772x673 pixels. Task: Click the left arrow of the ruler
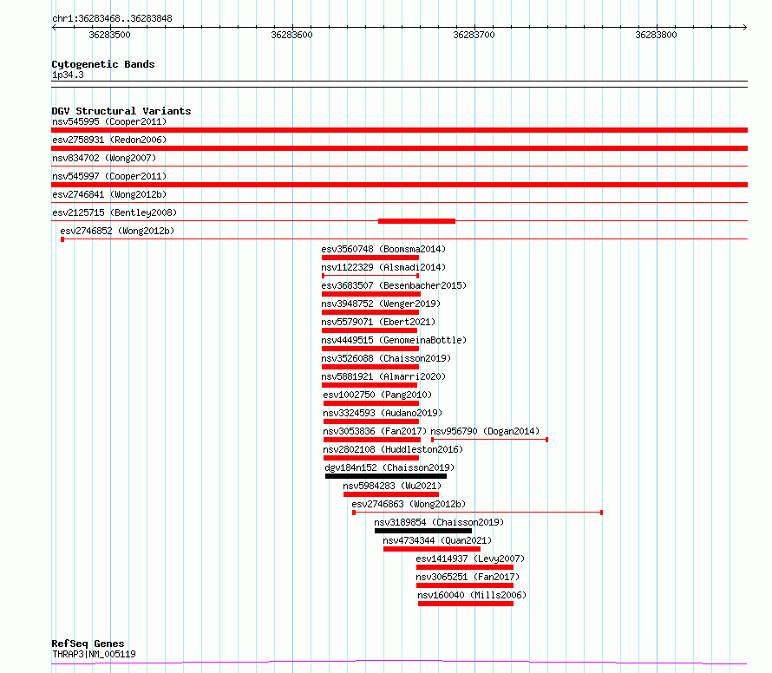pyautogui.click(x=54, y=28)
